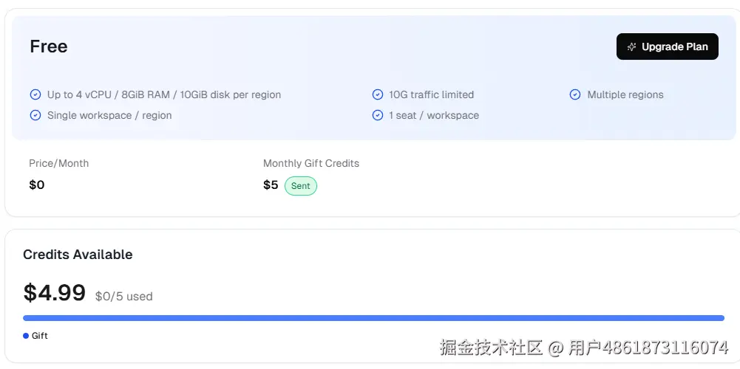Click check icon beside Single workspace / region

(x=35, y=115)
